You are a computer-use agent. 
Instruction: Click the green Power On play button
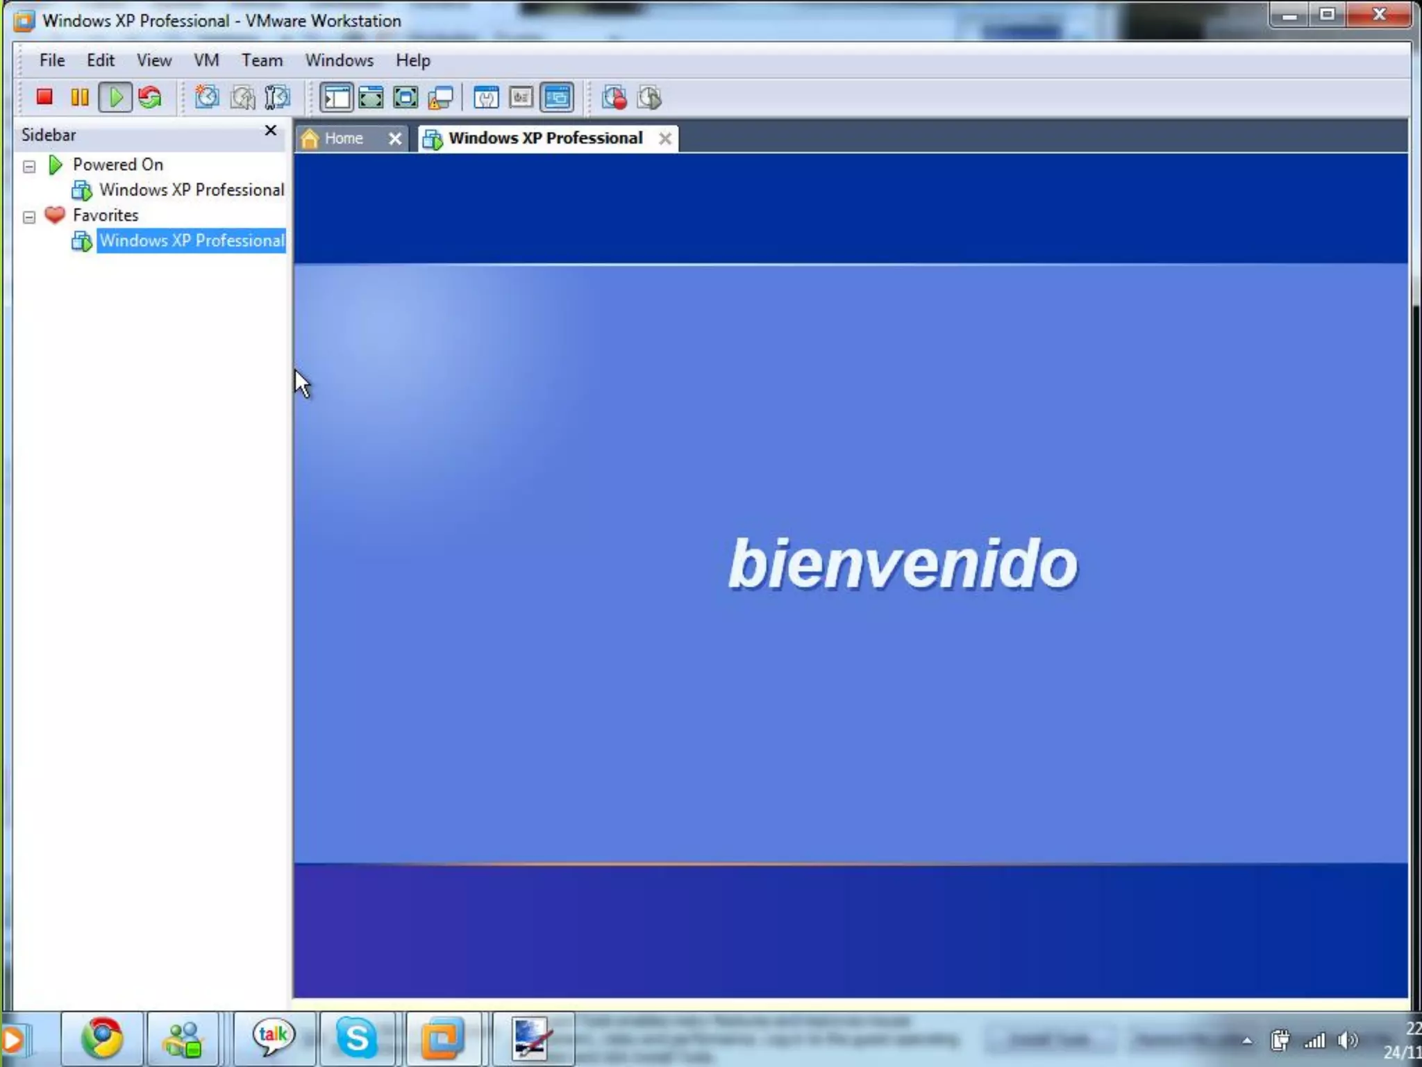115,97
